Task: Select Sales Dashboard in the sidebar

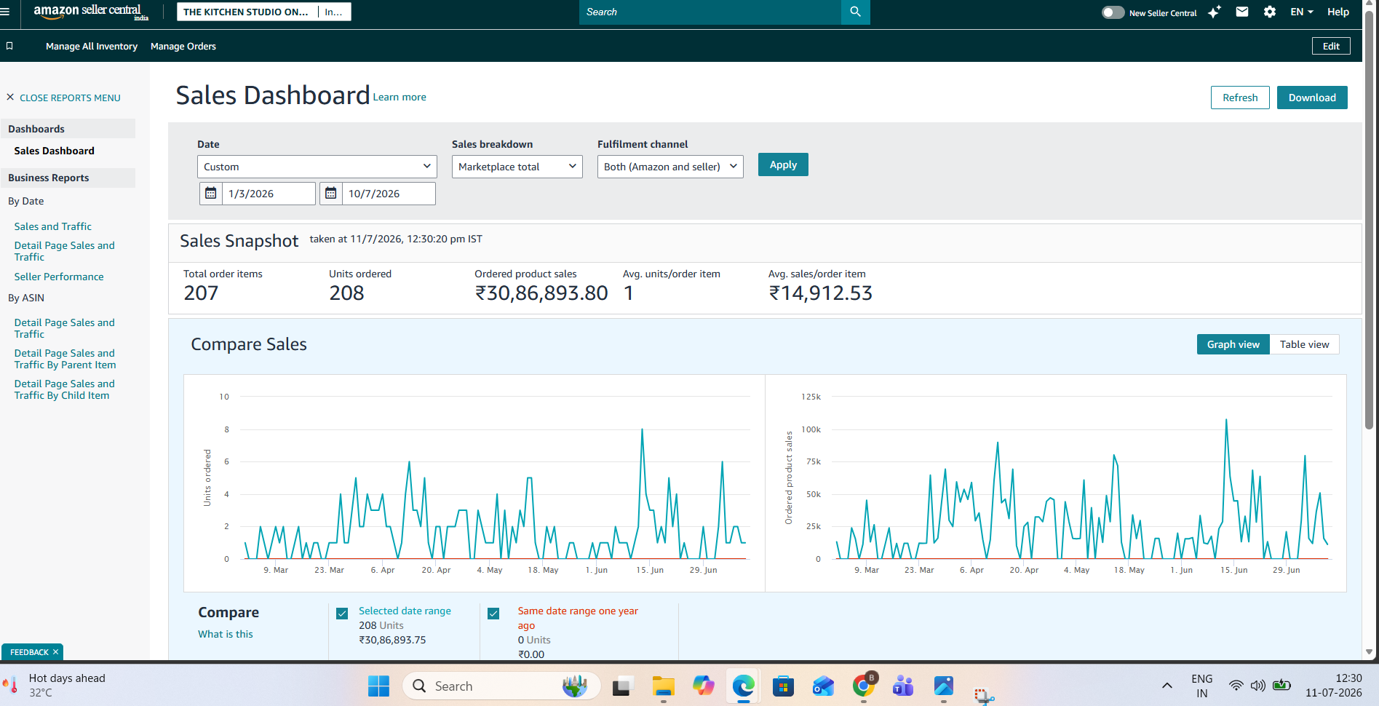Action: click(x=55, y=151)
